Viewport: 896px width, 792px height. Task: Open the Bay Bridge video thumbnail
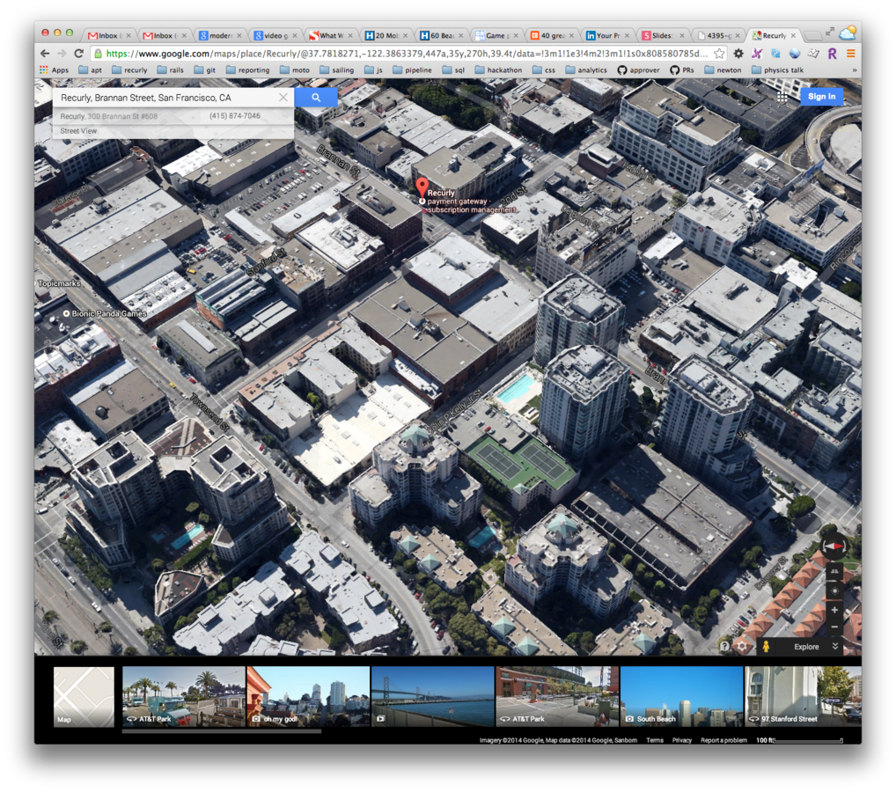(x=432, y=697)
